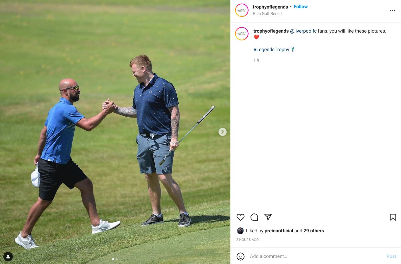Open emoji picker in comment box
This screenshot has height=264, width=401.
(x=240, y=256)
